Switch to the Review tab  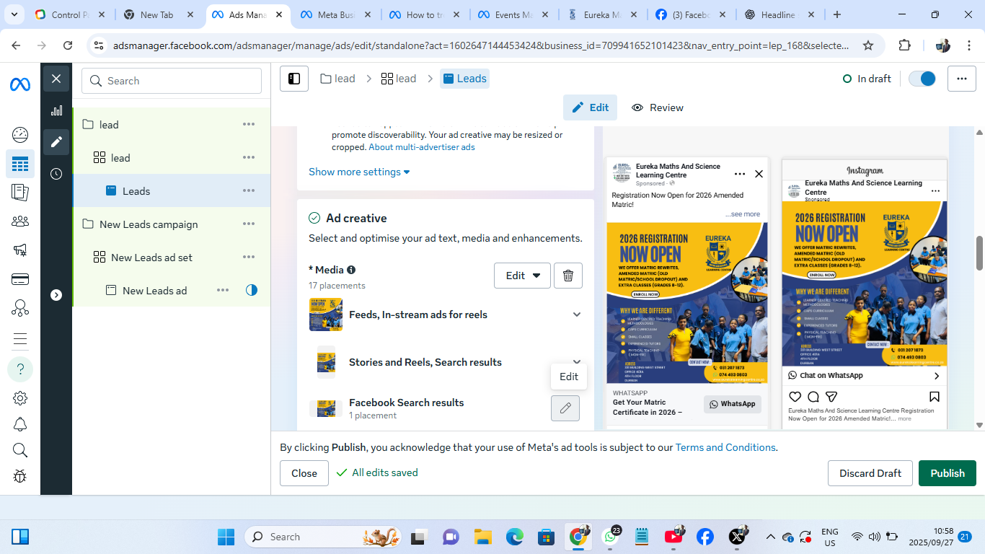658,107
